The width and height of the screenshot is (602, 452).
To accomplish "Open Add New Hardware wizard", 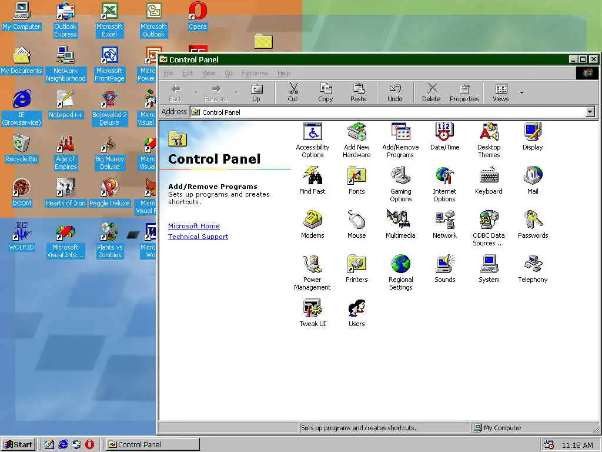I will click(357, 141).
